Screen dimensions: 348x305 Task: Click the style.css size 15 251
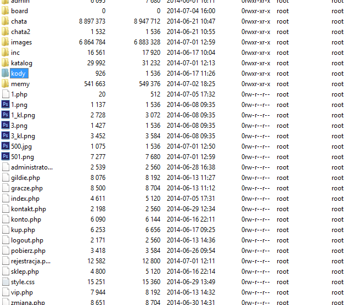pyautogui.click(x=96, y=282)
